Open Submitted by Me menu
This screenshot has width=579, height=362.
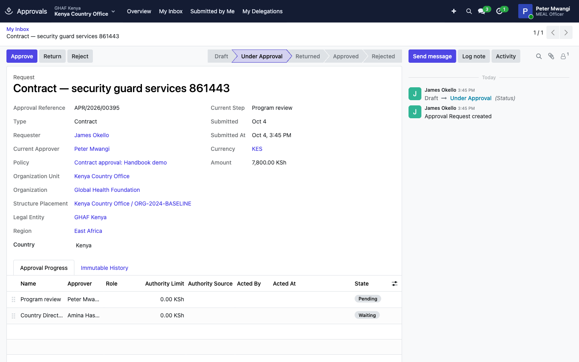212,11
